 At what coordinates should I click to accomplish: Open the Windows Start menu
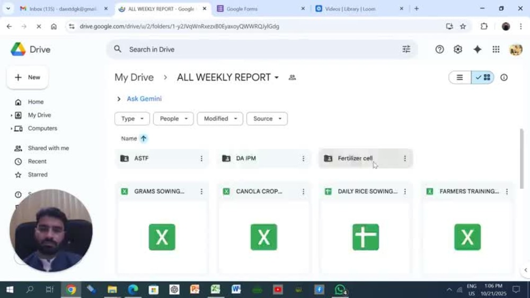(x=10, y=290)
